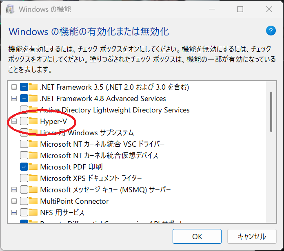The height and width of the screenshot is (251, 284).
Task: Click the MultiPoint Connector folder icon
Action: (33, 201)
